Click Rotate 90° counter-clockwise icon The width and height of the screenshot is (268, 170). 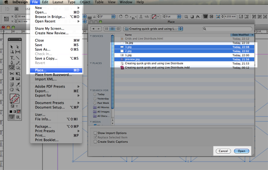(126, 17)
